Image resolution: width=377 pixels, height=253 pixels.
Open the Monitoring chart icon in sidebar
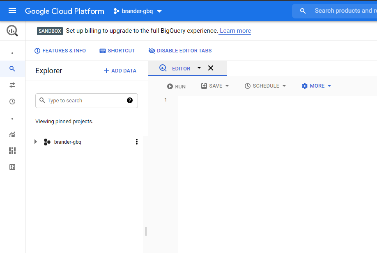(12, 134)
